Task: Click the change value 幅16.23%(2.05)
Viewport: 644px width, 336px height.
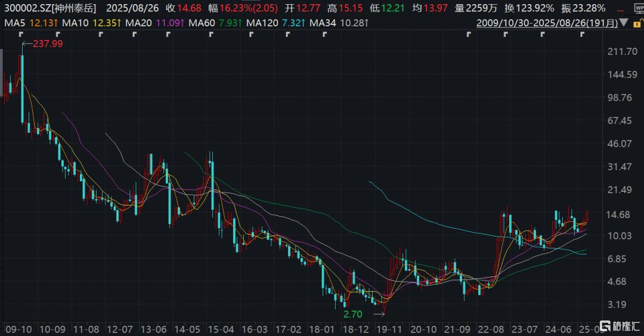Action: [243, 8]
